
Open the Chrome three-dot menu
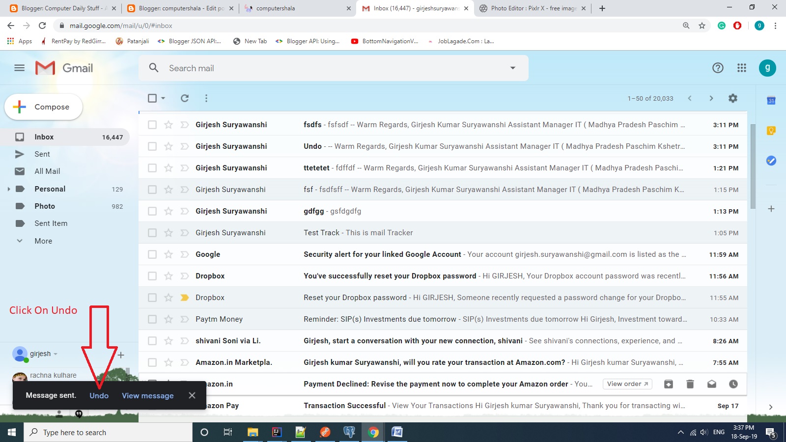775,26
